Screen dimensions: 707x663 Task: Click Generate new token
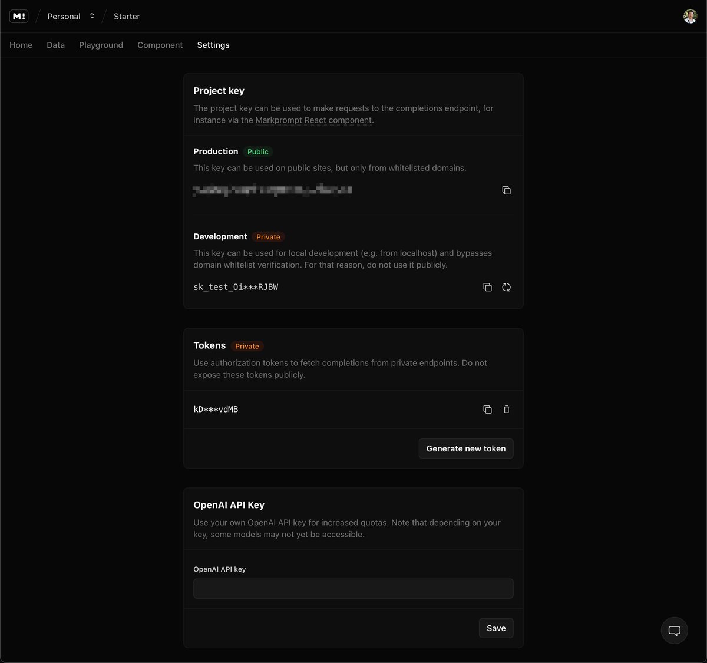465,448
